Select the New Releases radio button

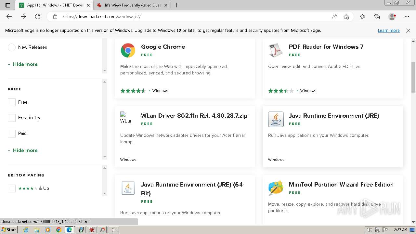coord(12,47)
